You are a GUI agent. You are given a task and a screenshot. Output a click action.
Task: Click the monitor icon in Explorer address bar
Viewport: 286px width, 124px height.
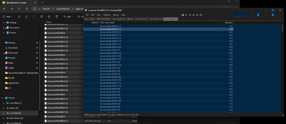tap(35, 9)
